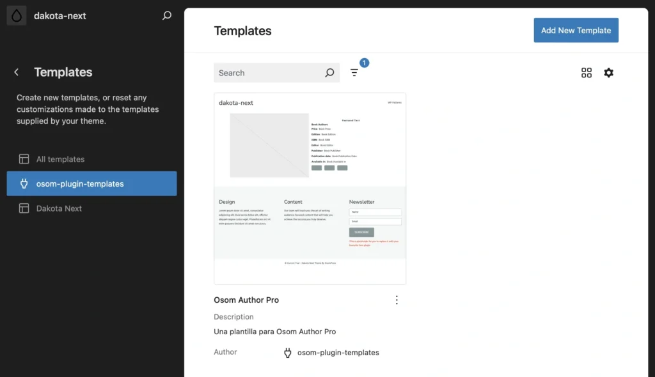This screenshot has height=377, width=655.
Task: Open Osom Author Pro template preview
Action: [310, 188]
